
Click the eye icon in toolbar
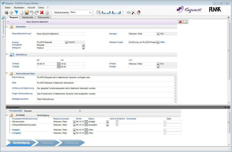(128, 12)
